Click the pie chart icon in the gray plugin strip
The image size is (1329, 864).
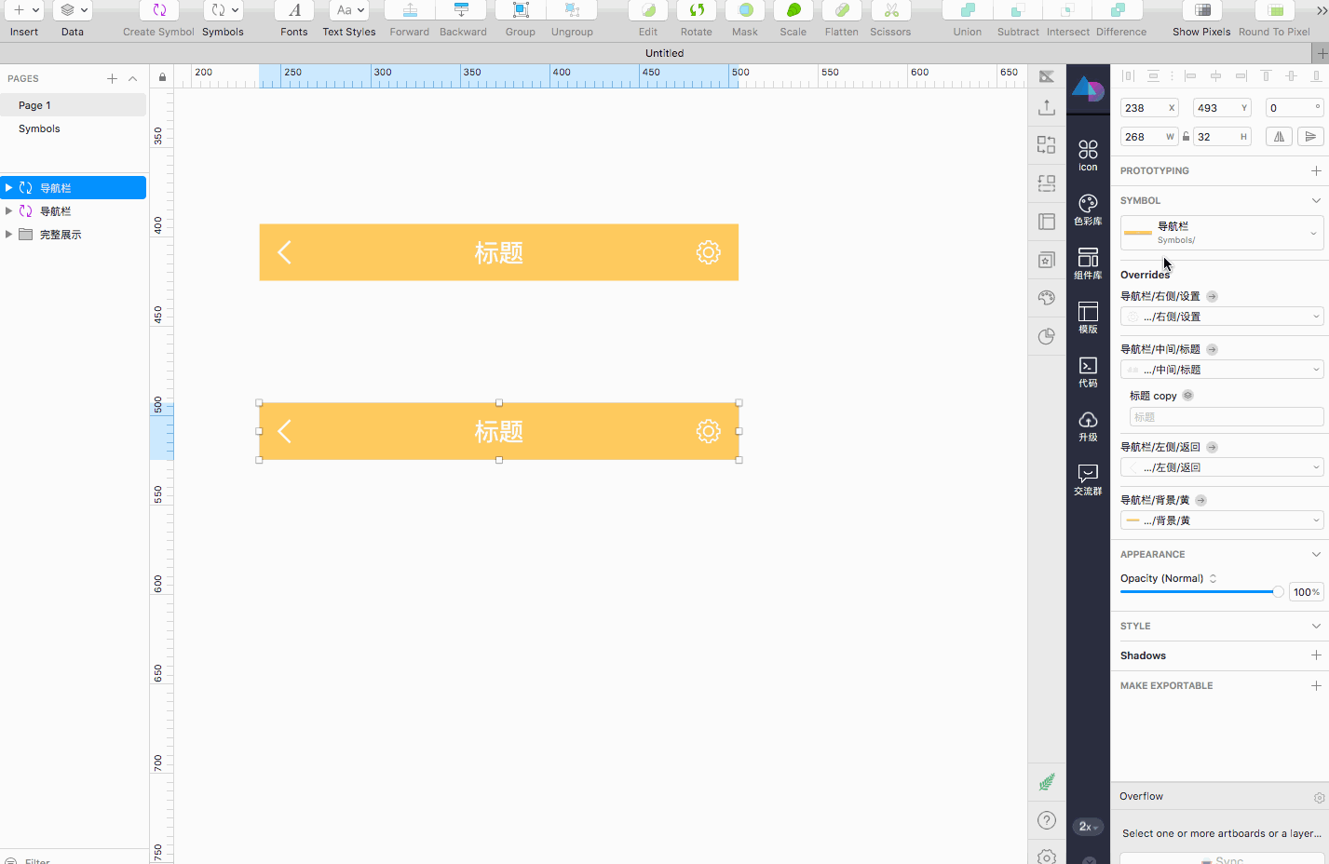coord(1047,336)
